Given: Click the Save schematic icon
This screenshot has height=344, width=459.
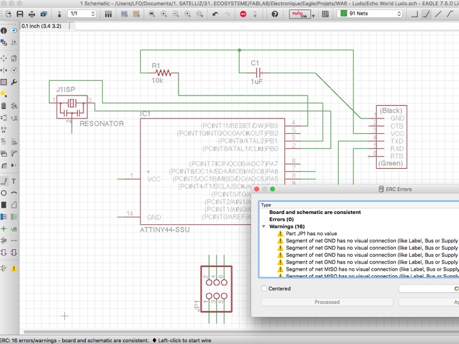Looking at the screenshot, I should click(x=20, y=14).
